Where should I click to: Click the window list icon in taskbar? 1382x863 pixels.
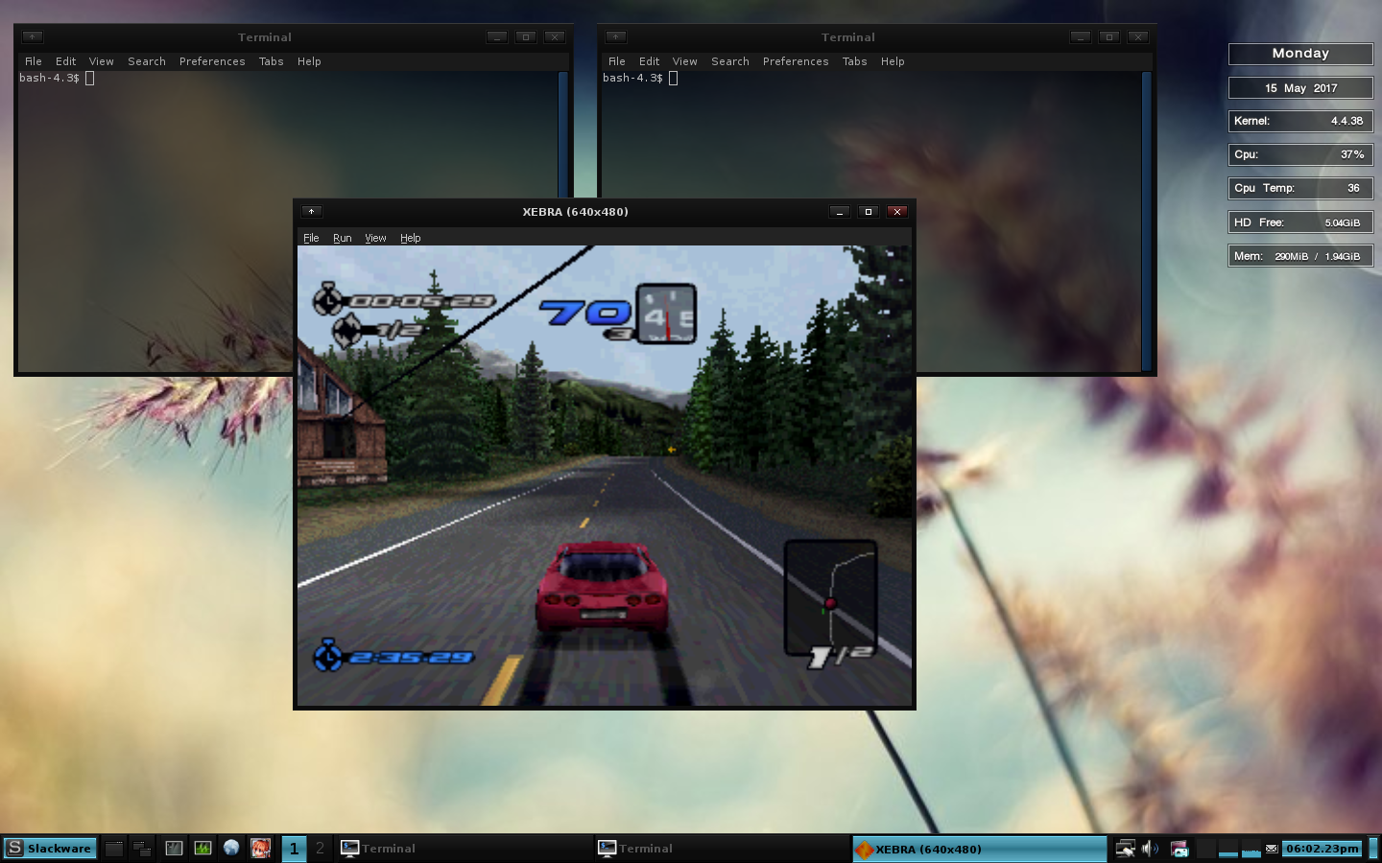(143, 849)
